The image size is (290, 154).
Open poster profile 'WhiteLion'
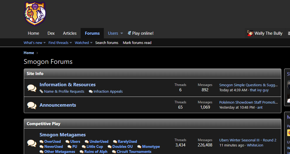coord(255,145)
